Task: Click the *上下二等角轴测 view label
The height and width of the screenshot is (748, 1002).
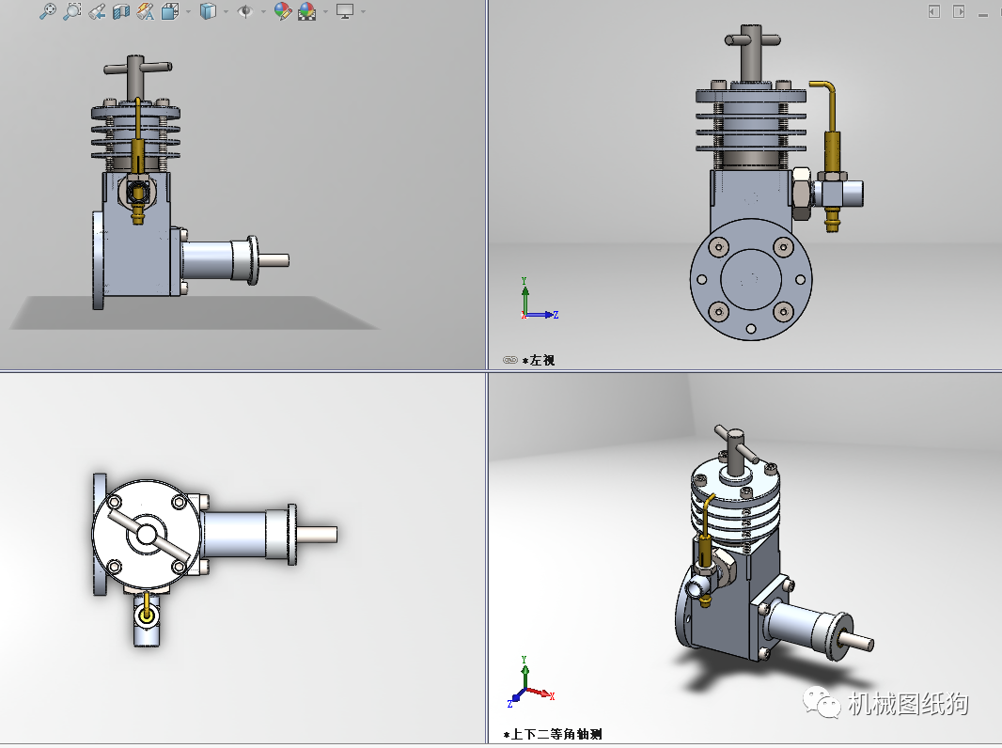Action: (x=553, y=735)
